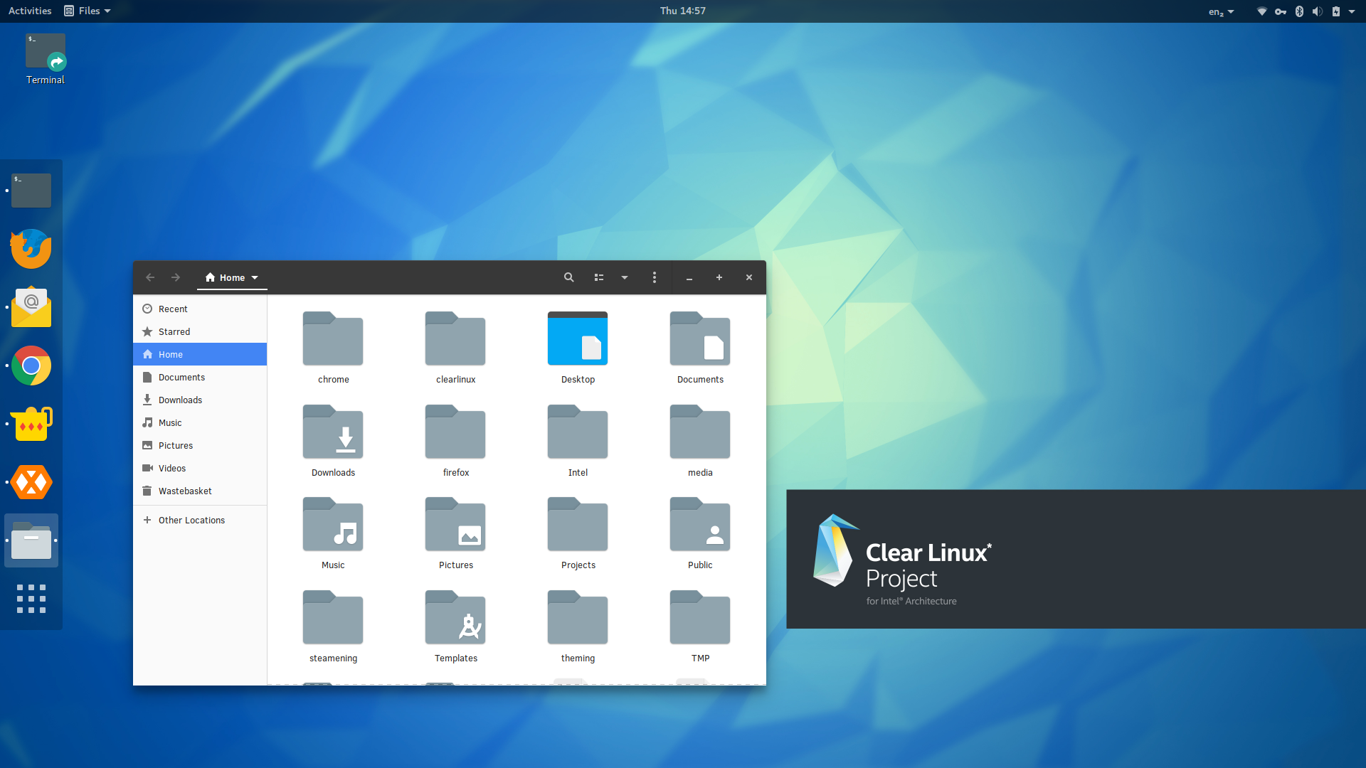
Task: Maximize the Files window
Action: tap(719, 277)
